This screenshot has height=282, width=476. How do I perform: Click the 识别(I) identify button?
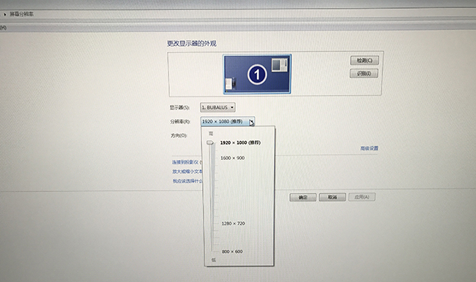coord(364,74)
